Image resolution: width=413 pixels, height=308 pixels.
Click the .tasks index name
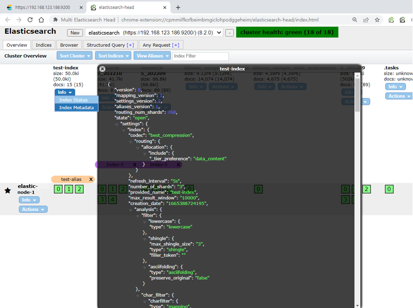(x=391, y=67)
